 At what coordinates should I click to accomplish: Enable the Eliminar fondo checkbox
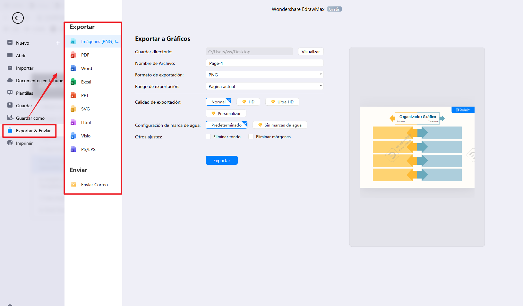coord(208,136)
